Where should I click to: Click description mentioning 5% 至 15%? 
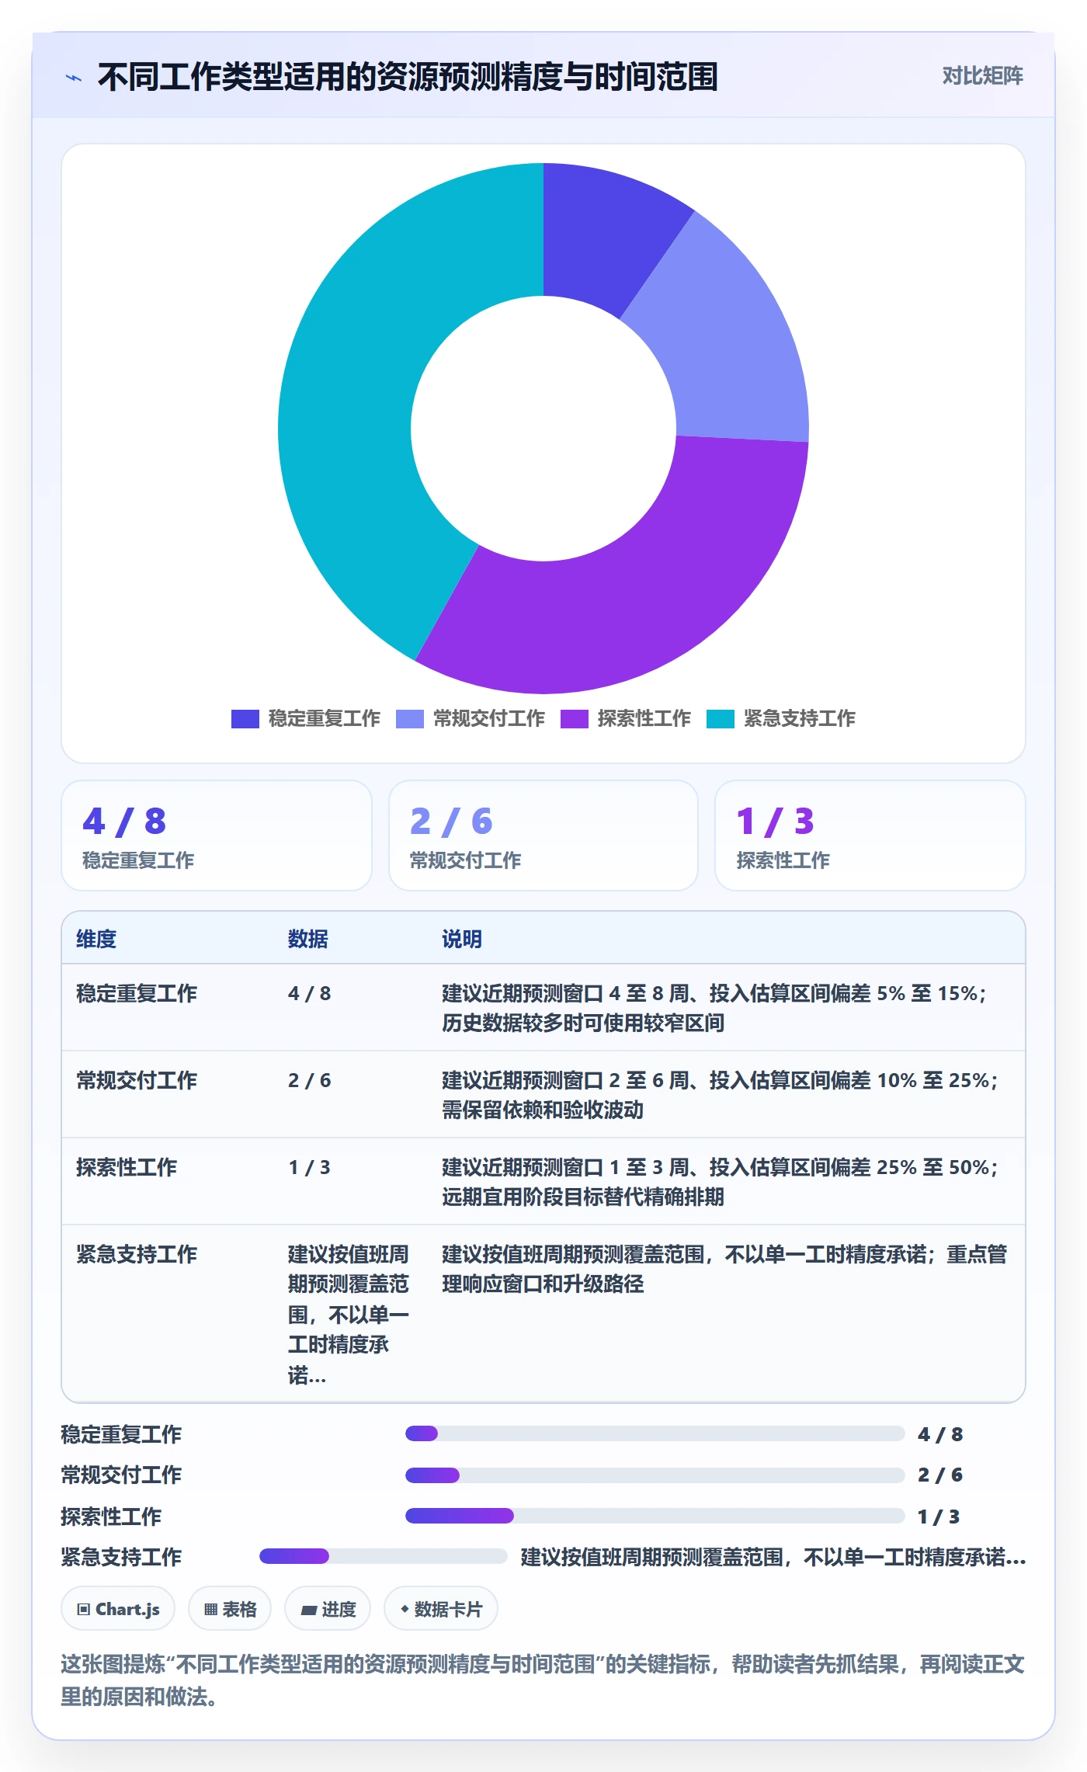coord(715,1008)
